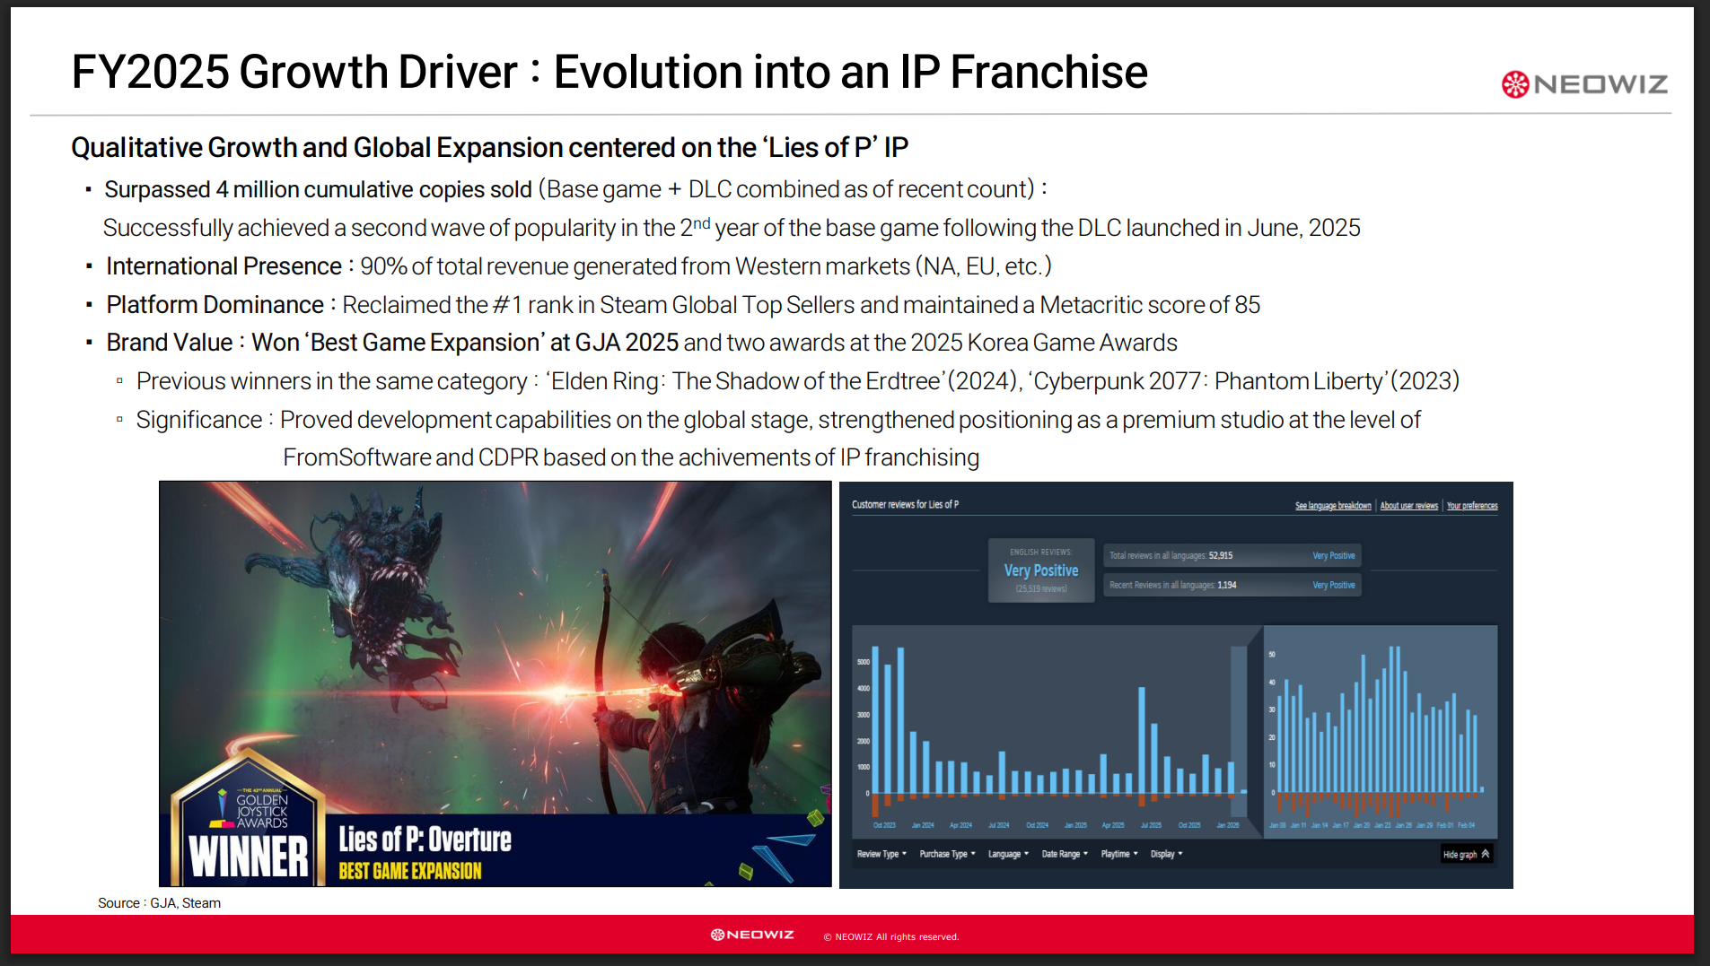Expand the Purchase Type filter
This screenshot has height=966, width=1710.
pos(947,854)
